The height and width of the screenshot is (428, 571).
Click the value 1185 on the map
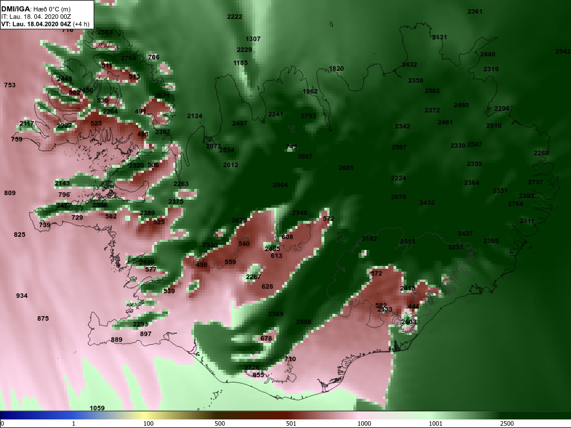240,63
